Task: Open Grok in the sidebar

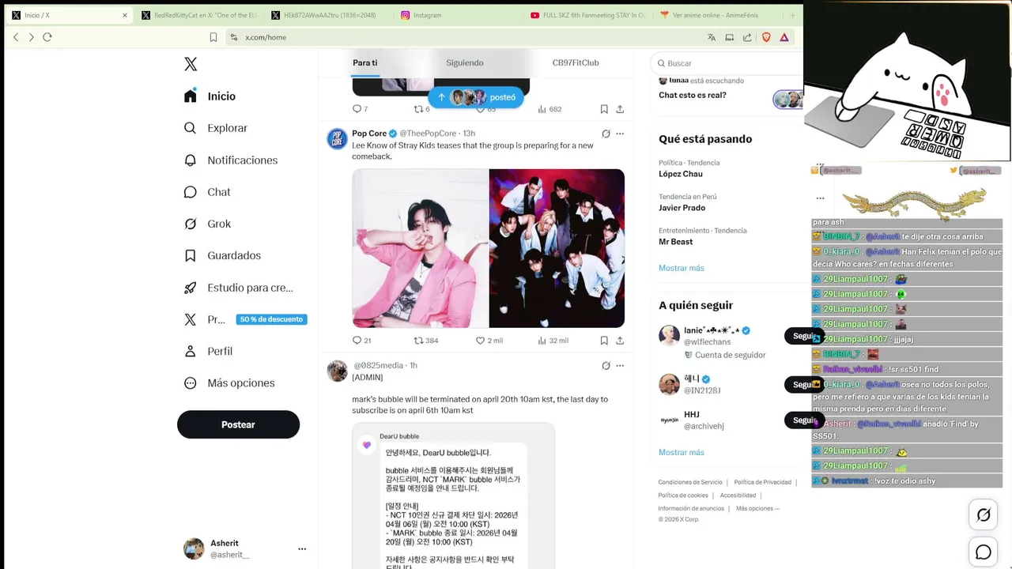Action: (x=207, y=224)
